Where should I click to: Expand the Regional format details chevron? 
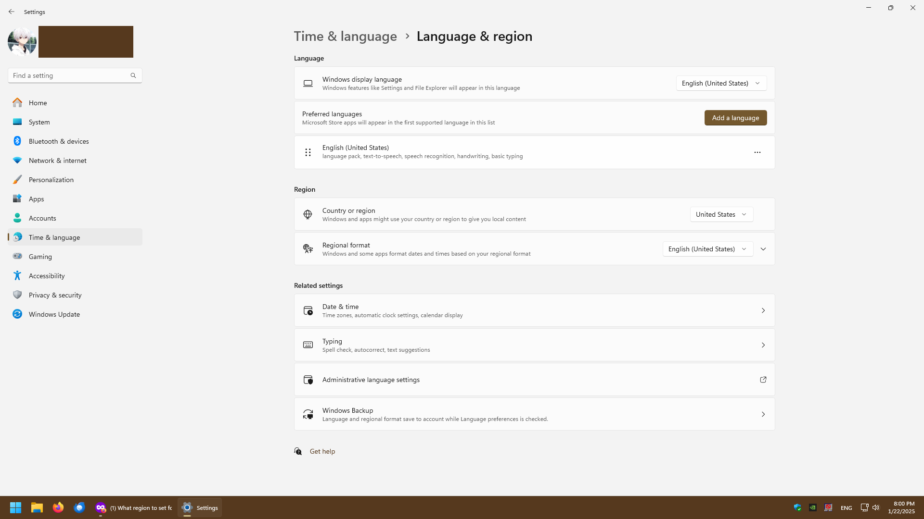pyautogui.click(x=763, y=249)
